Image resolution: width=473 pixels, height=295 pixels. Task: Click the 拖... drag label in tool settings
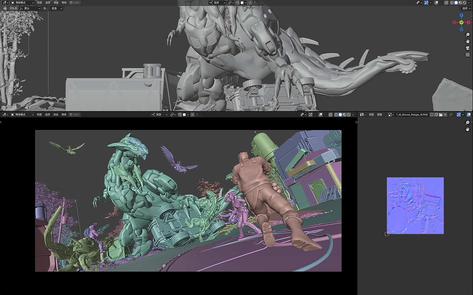(x=45, y=8)
